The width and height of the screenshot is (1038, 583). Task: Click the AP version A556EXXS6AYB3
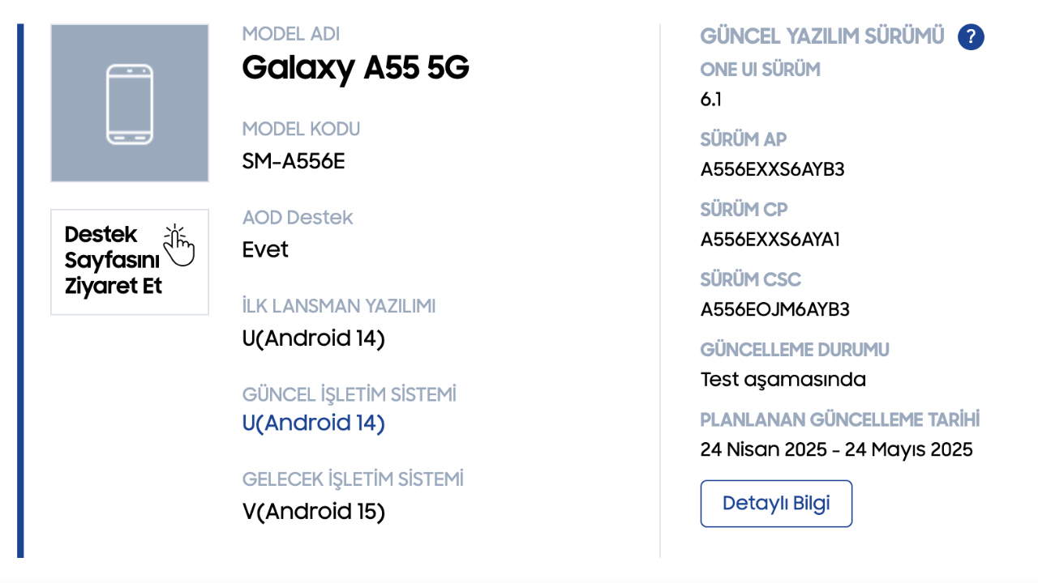[773, 170]
